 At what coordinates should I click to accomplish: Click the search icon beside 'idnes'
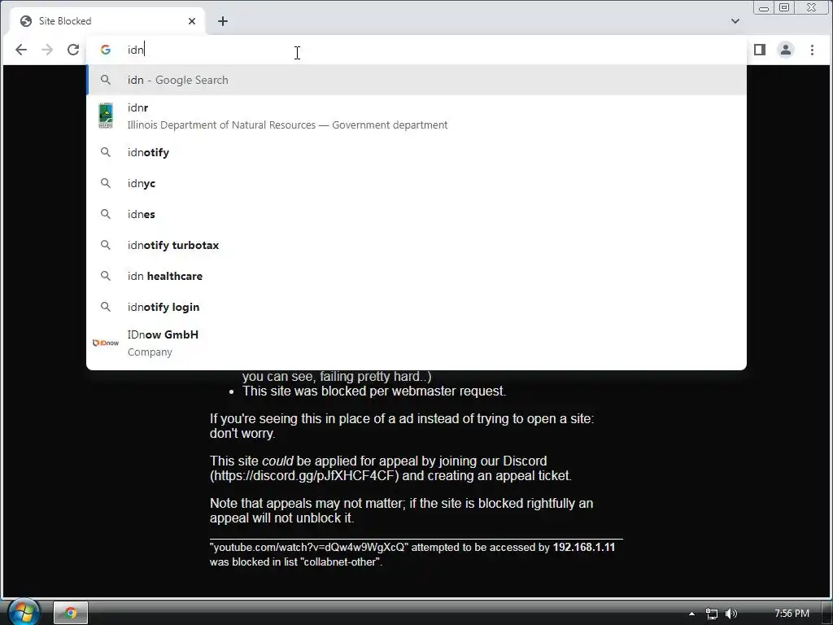pos(106,214)
